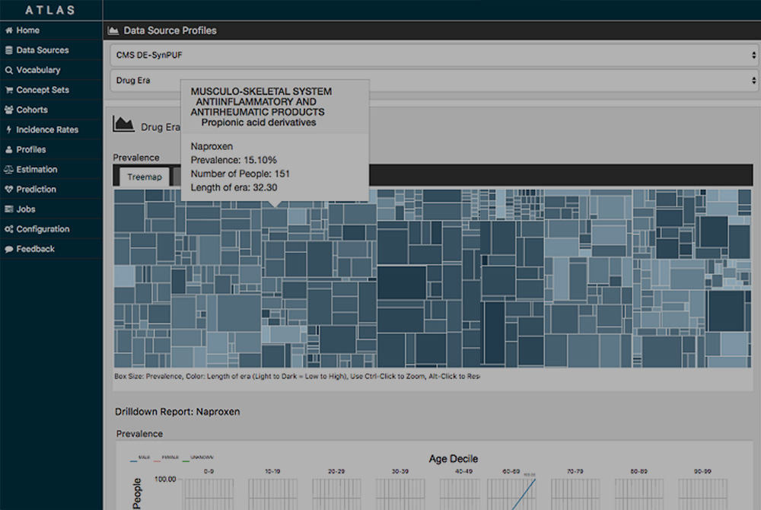Screen dimensions: 761x510
Task: Click the treemap cell under the Naproxen tooltip
Action: (275, 218)
